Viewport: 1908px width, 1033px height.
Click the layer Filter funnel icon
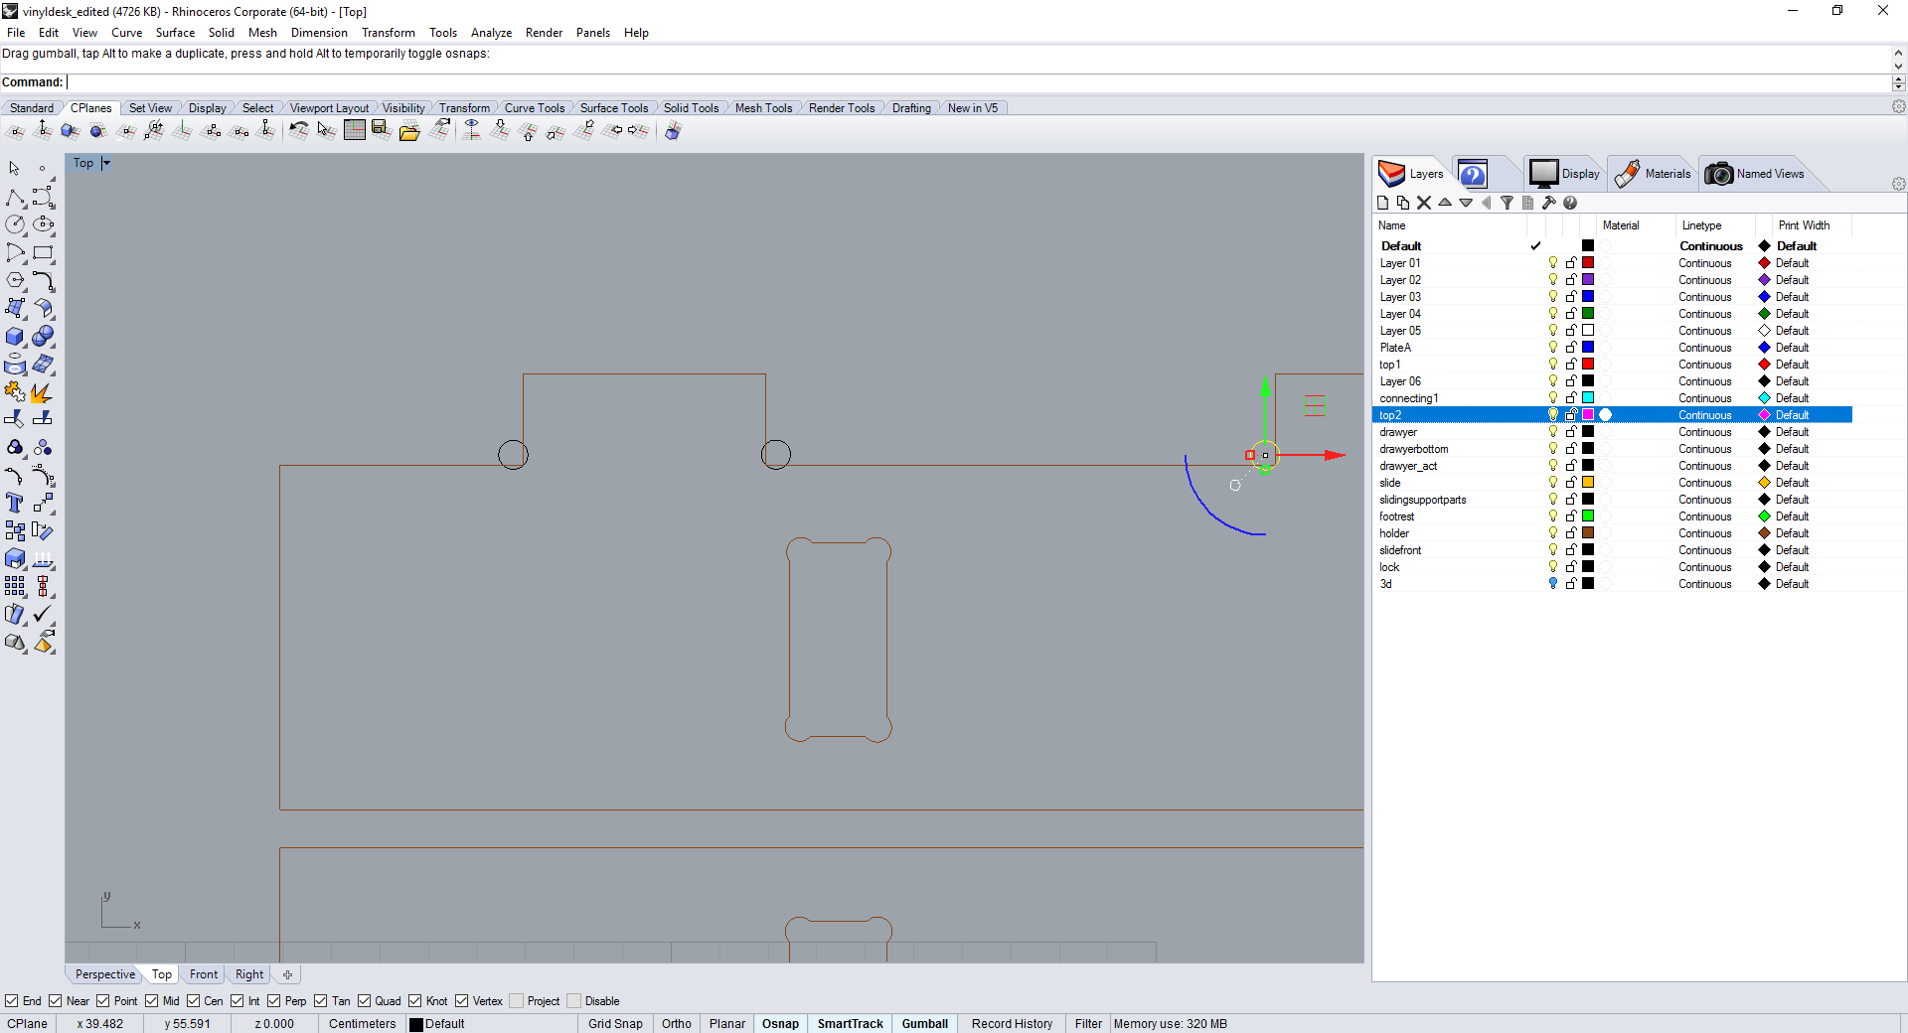[x=1508, y=203]
